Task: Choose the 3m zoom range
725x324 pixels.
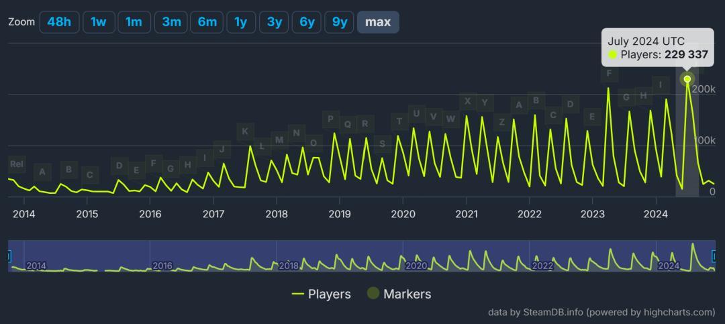Action: 171,21
